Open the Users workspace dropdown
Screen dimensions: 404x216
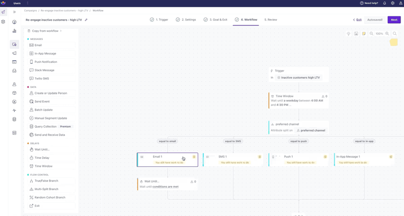pyautogui.click(x=20, y=3)
